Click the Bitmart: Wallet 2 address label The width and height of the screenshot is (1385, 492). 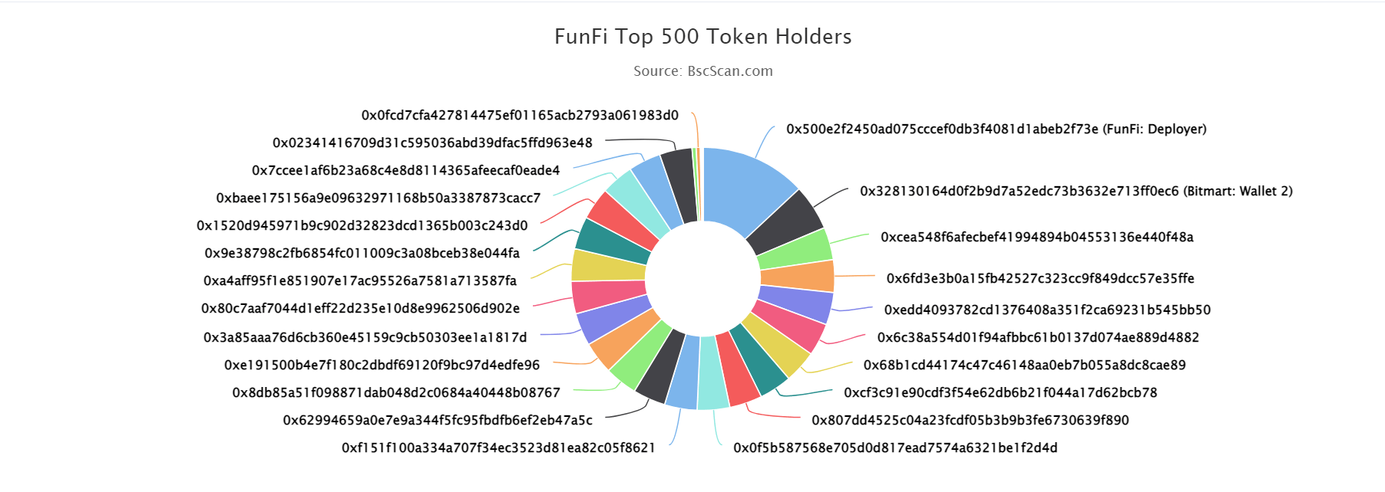[1076, 191]
